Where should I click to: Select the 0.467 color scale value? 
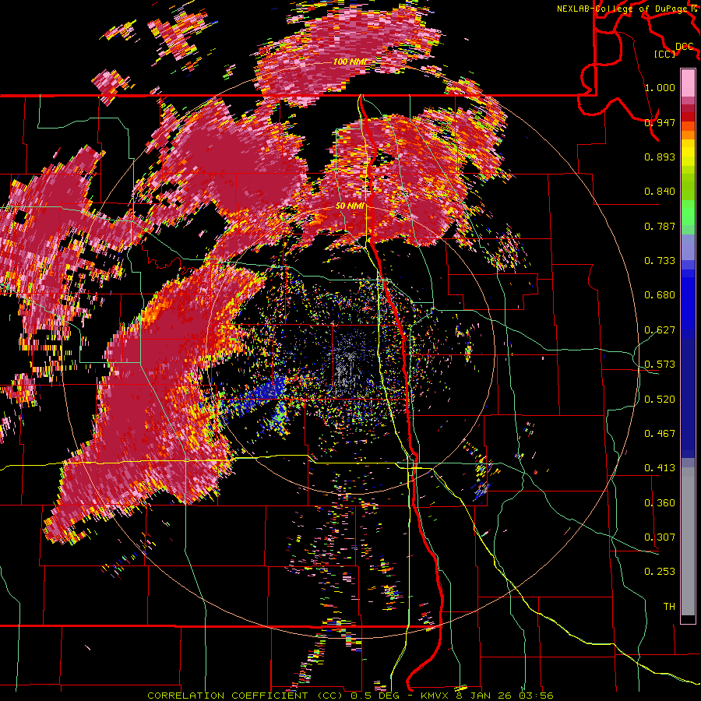click(x=660, y=433)
